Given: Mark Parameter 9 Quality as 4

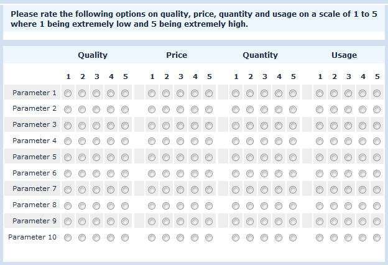Looking at the screenshot, I should point(111,221).
